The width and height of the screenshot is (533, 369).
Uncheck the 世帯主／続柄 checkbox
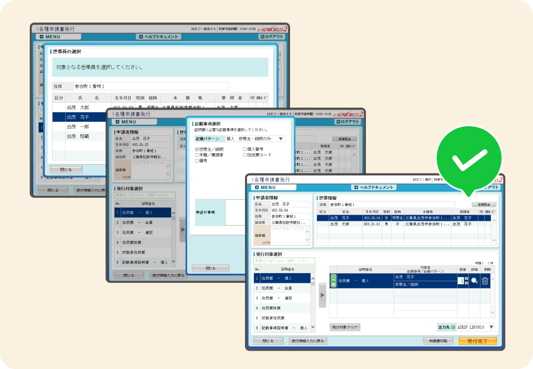(197, 149)
